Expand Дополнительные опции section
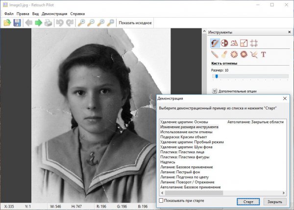The height and width of the screenshot is (210, 294). [x=234, y=91]
